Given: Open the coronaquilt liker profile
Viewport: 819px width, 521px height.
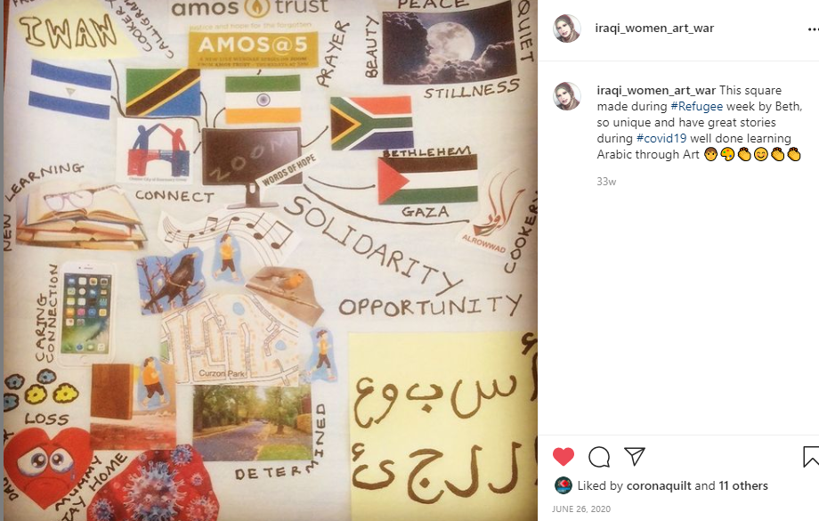Looking at the screenshot, I should coord(659,486).
